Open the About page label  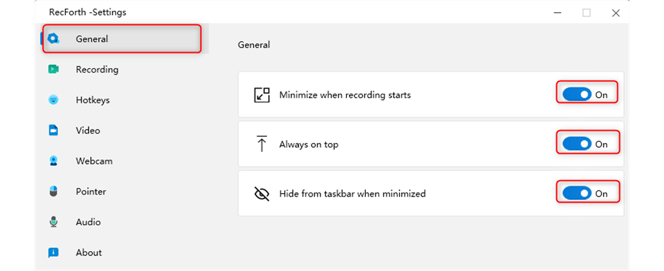pos(89,253)
